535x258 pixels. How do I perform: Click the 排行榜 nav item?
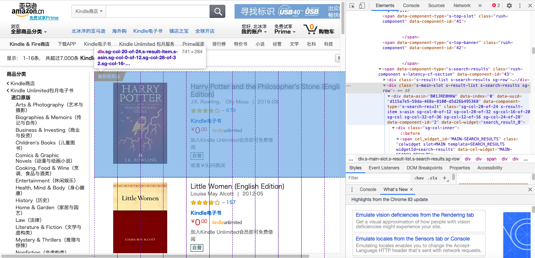219,44
